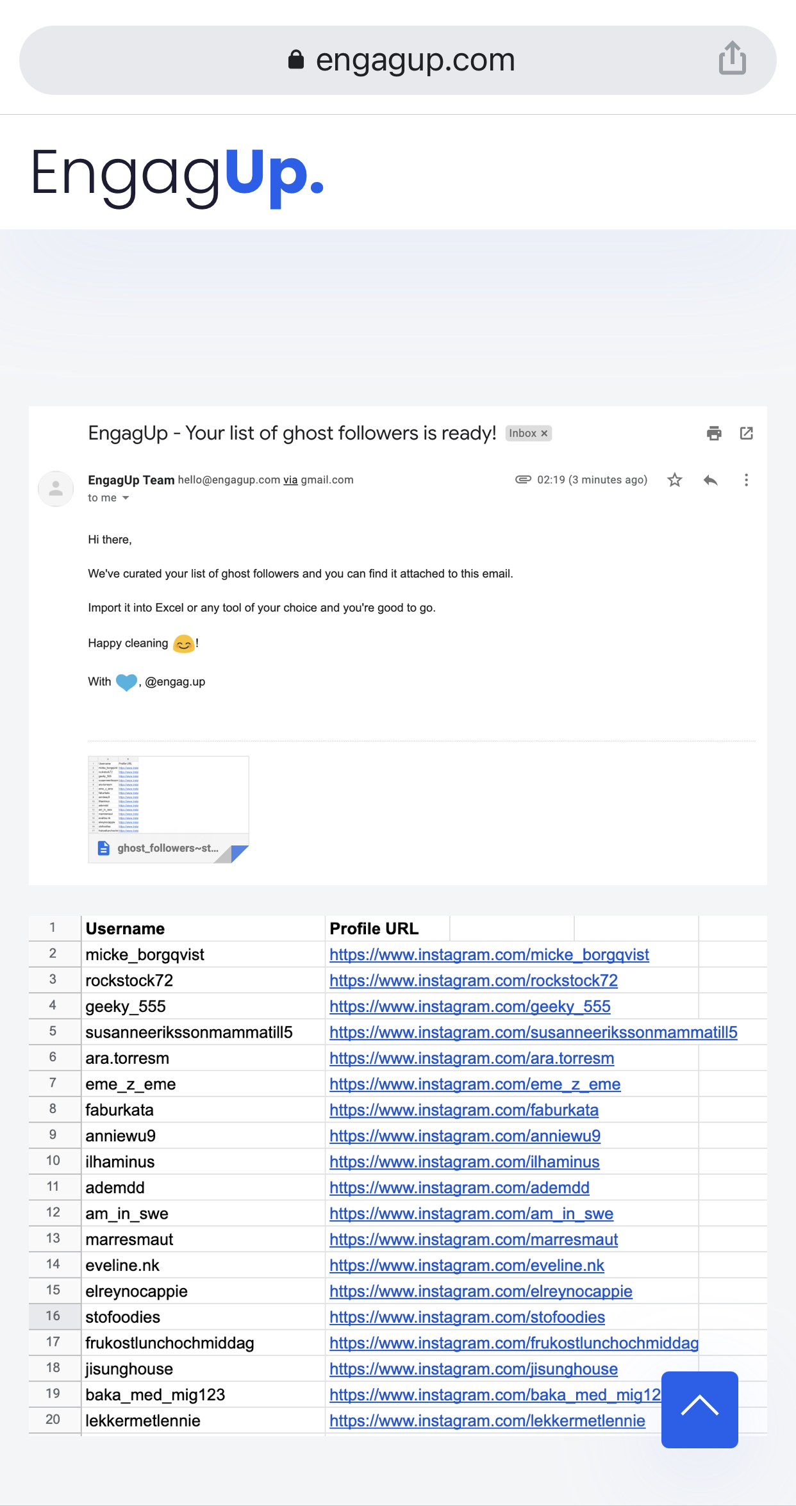
Task: Click the attachment paperclip icon
Action: 523,479
